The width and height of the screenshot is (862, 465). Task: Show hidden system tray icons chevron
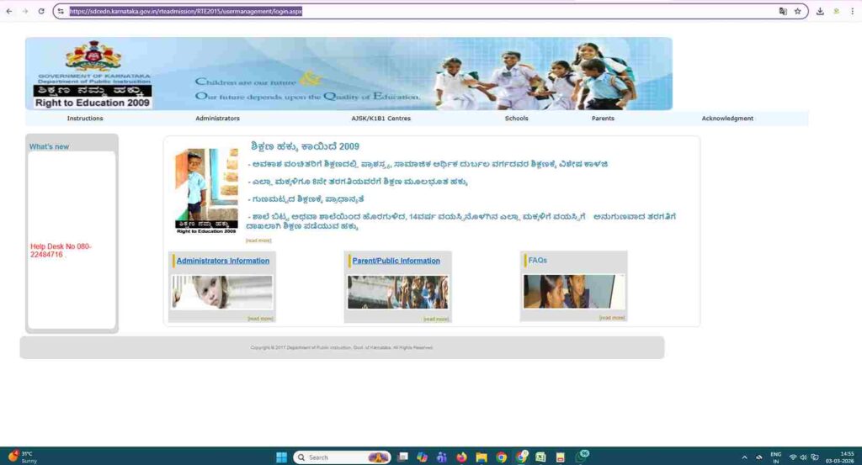pos(744,457)
